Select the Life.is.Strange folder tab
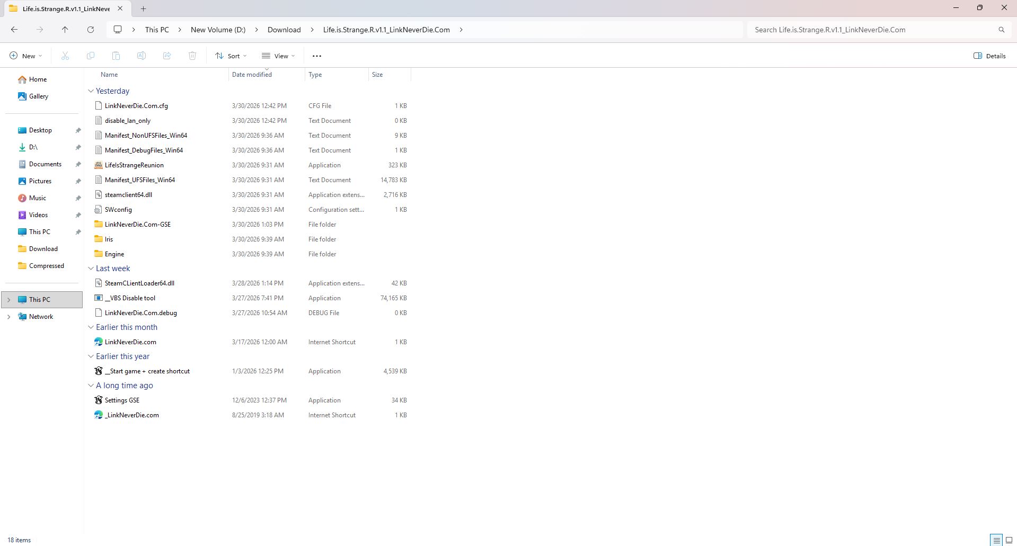 pos(66,8)
